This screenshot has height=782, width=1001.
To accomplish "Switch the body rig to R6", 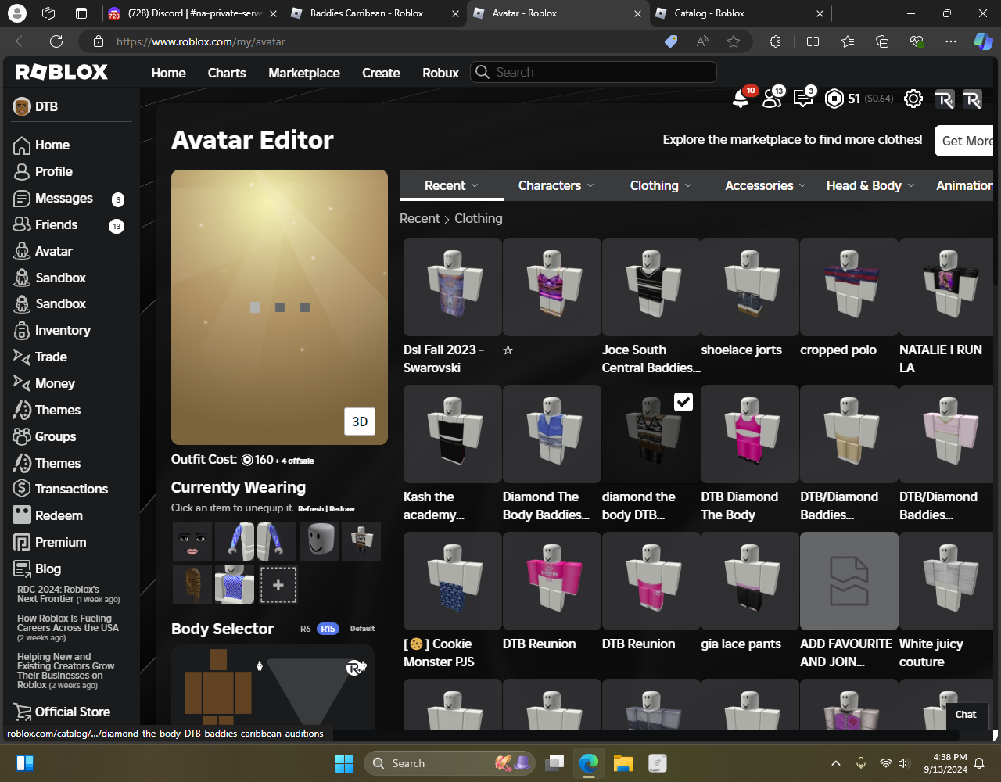I will pos(306,629).
